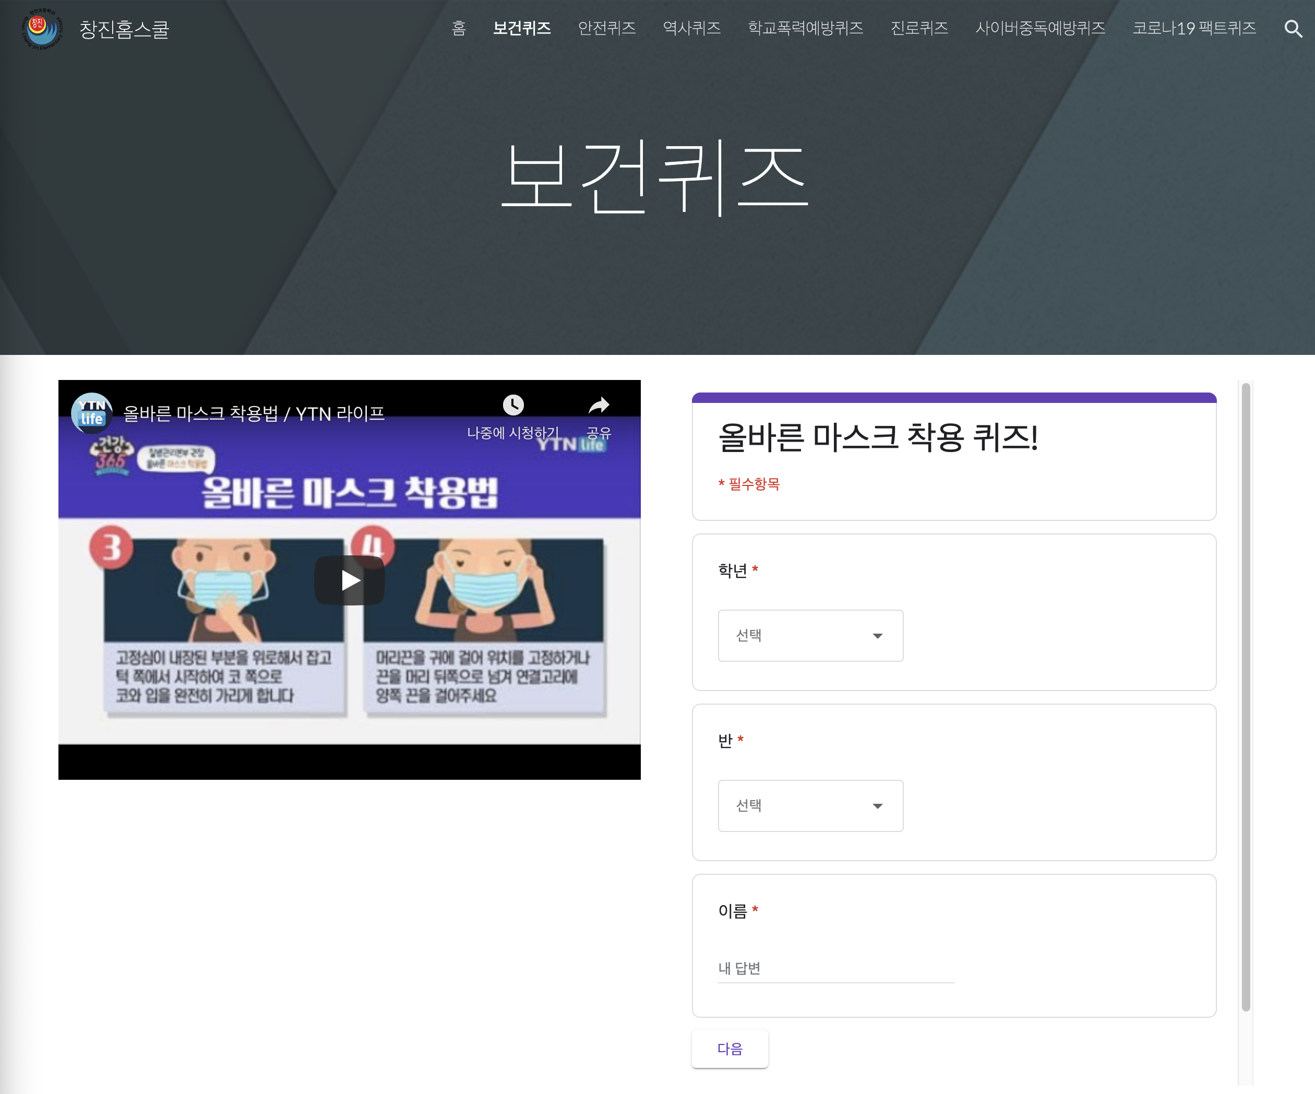
Task: Go to 안전퀴즈 page
Action: (606, 28)
